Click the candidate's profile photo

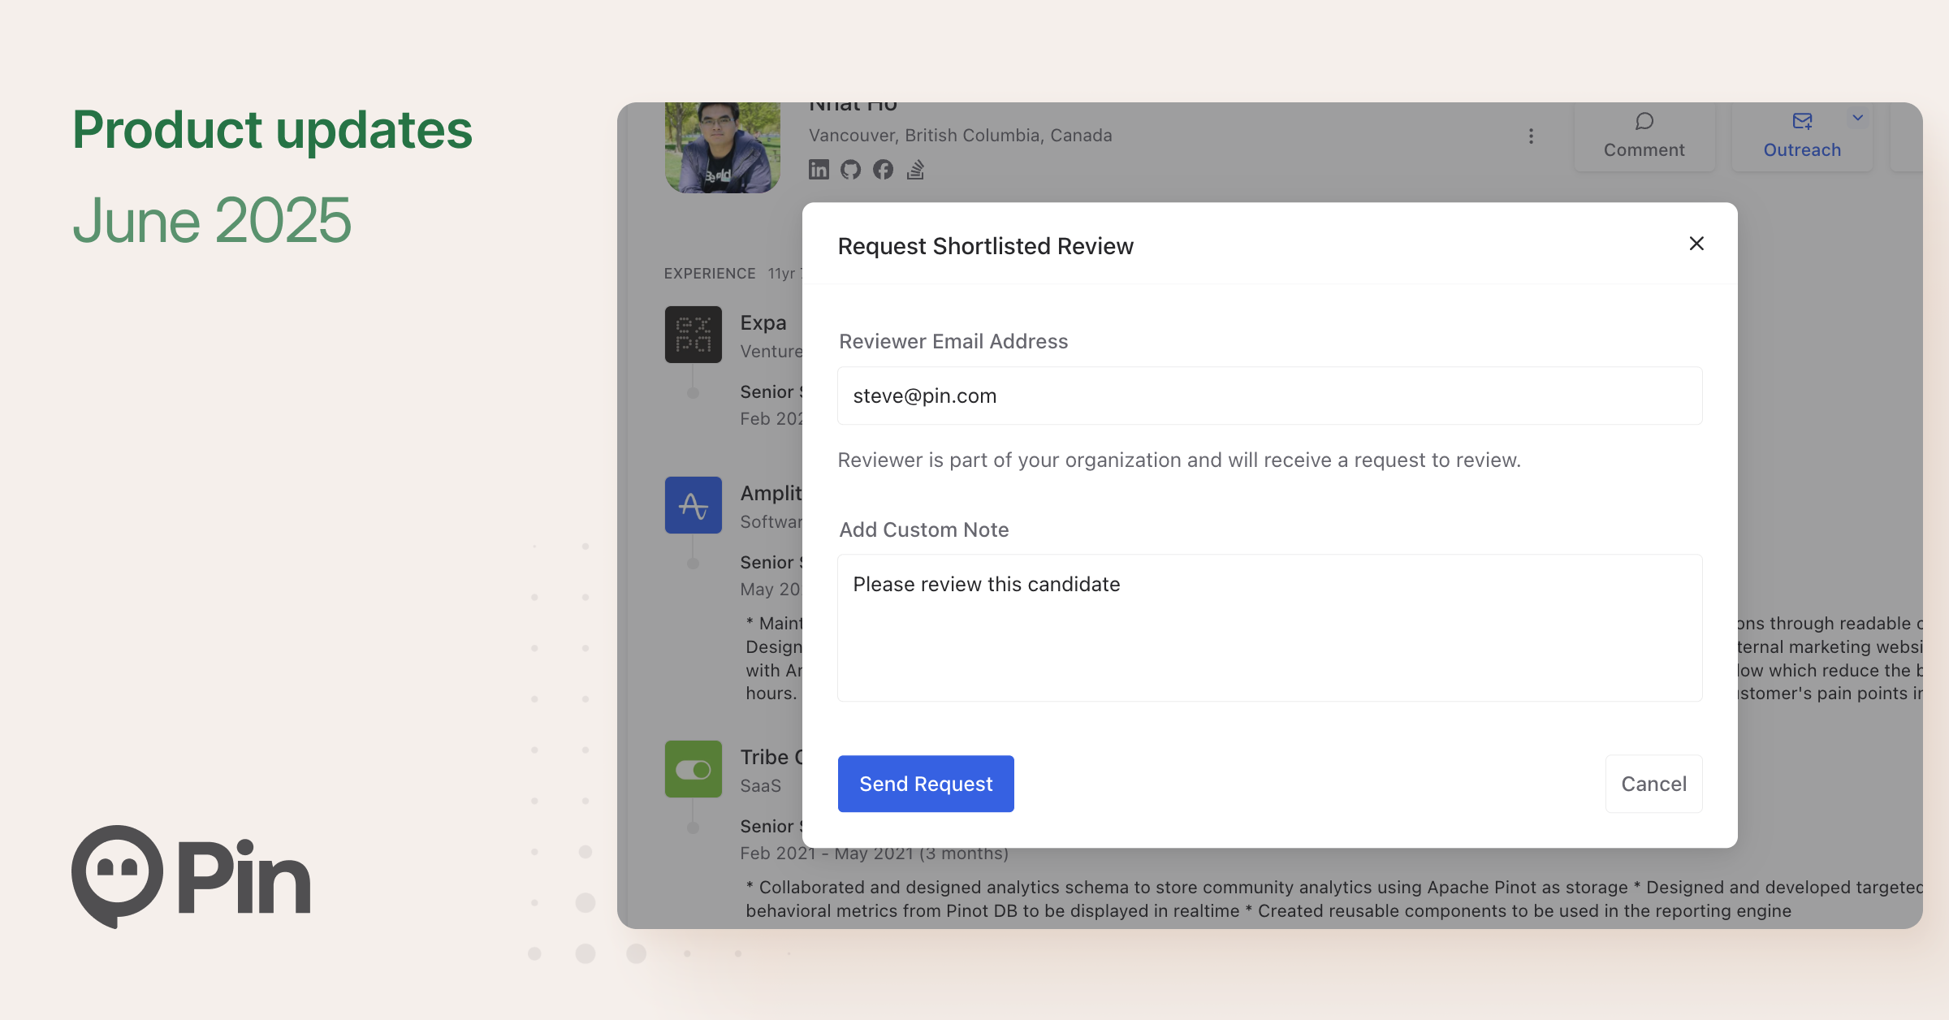click(x=722, y=146)
